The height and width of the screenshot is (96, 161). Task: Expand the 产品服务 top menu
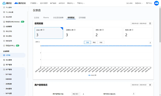point(34,3)
